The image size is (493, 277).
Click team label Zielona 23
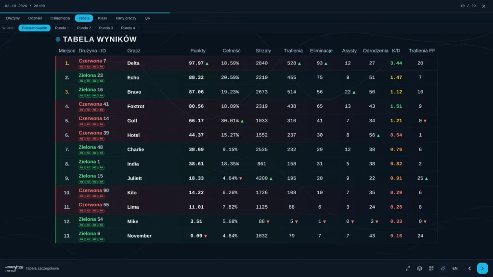(x=91, y=76)
